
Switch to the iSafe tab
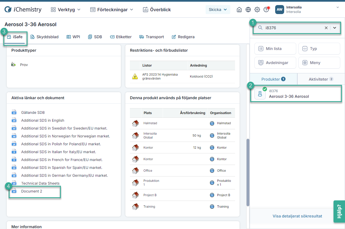(x=15, y=37)
